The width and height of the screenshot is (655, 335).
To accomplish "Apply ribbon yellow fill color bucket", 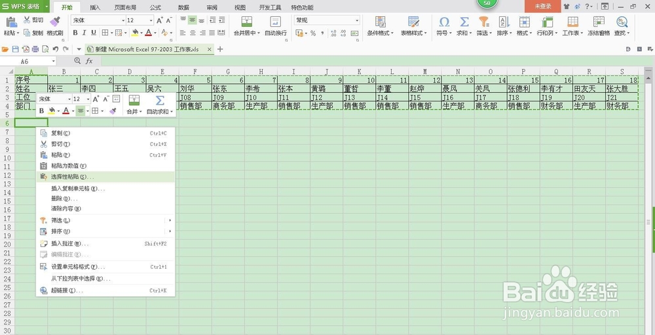I will [x=135, y=33].
